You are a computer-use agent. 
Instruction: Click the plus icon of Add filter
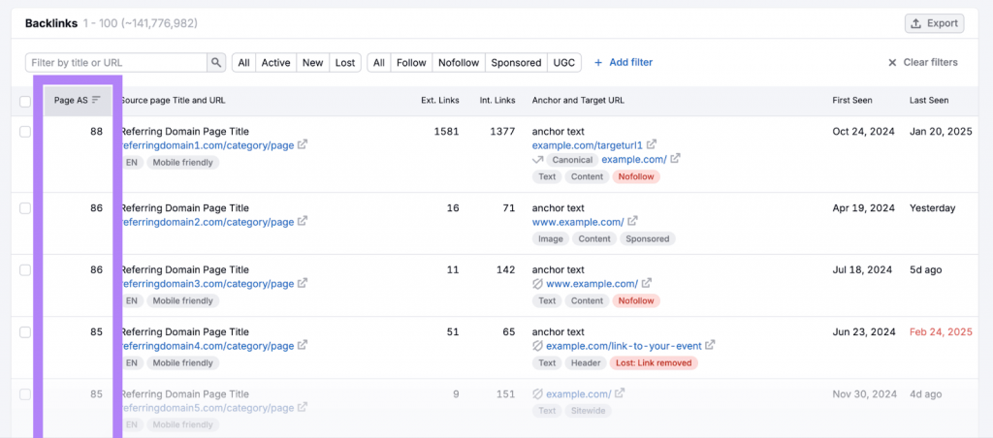(598, 63)
